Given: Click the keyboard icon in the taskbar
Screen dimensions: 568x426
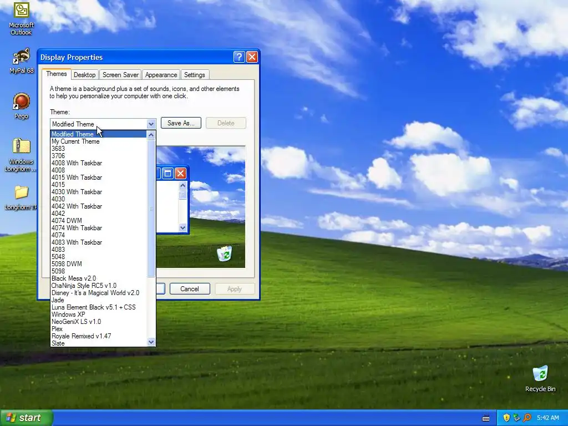Looking at the screenshot, I should coord(486,418).
